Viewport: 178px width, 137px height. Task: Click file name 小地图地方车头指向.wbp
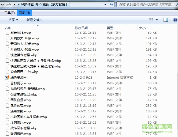pyautogui.click(x=29, y=117)
